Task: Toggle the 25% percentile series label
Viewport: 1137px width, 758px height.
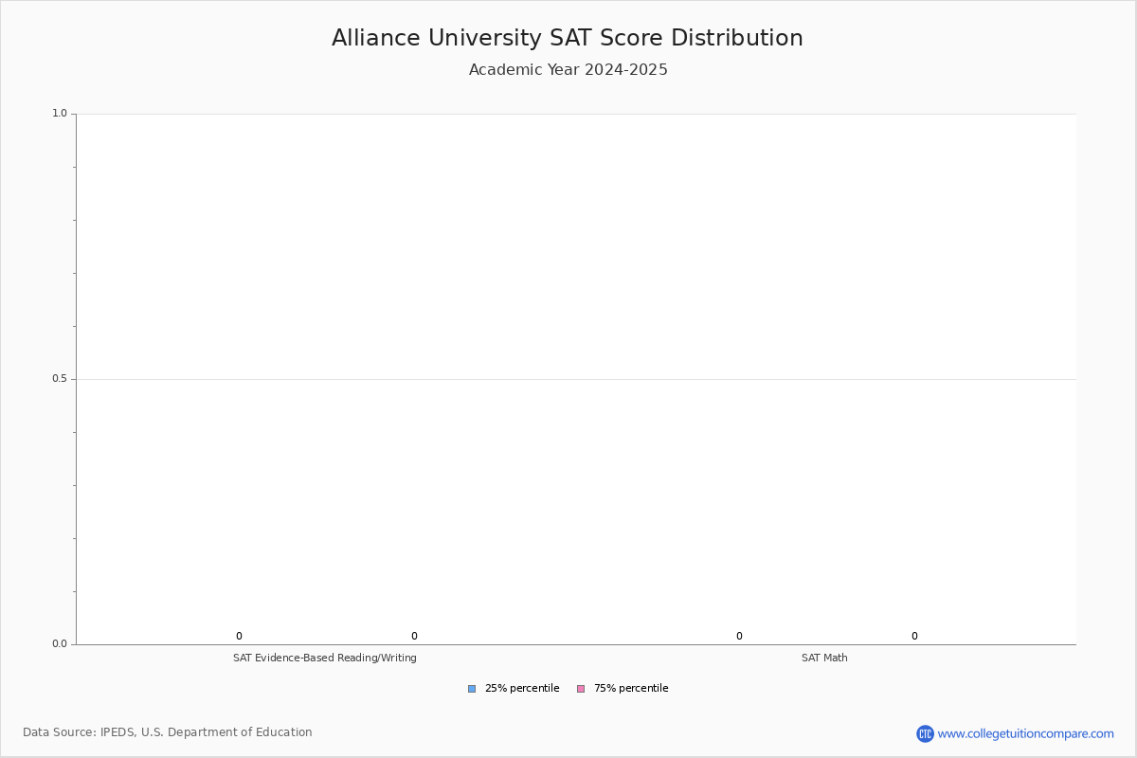Action: pyautogui.click(x=522, y=689)
